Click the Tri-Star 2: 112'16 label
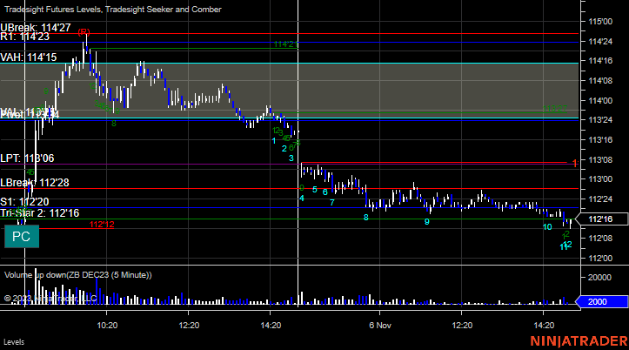This screenshot has width=629, height=350. click(40, 213)
